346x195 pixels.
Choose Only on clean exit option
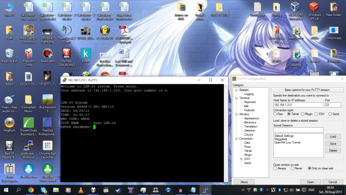click(x=310, y=168)
